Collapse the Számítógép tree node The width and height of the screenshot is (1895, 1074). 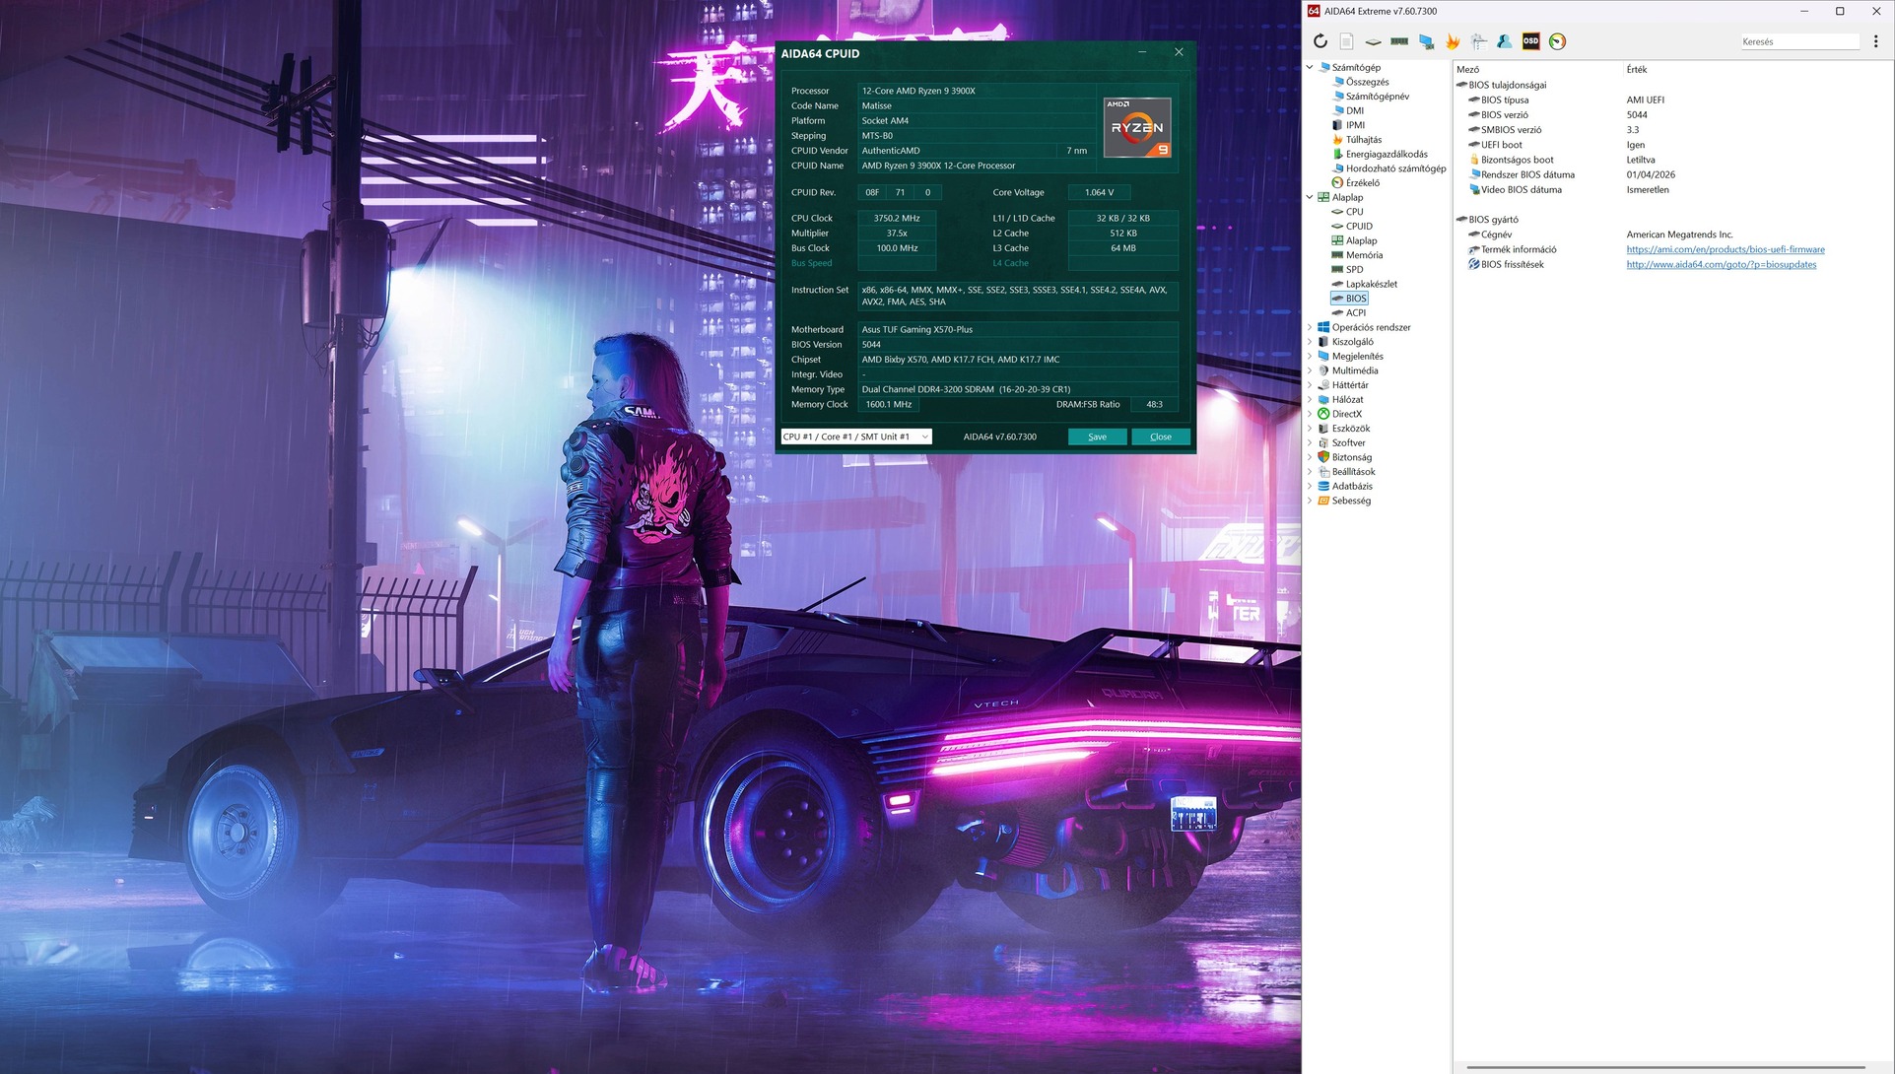coord(1310,68)
